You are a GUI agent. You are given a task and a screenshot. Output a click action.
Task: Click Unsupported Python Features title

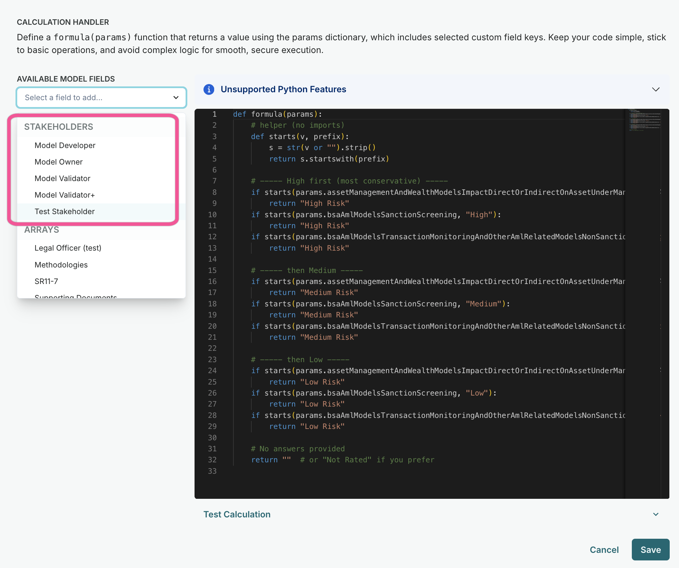pos(283,90)
